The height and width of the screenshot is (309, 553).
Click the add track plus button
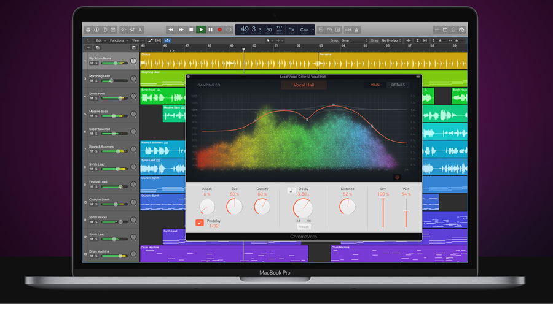88,47
